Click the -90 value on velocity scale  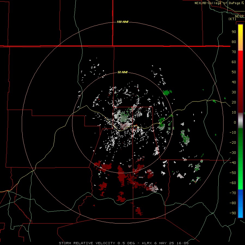click(233, 213)
